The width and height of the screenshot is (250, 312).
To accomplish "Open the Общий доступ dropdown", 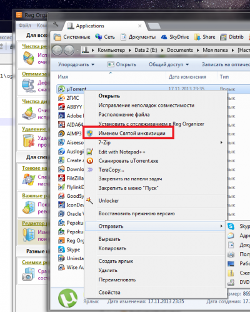I will coord(169,64).
